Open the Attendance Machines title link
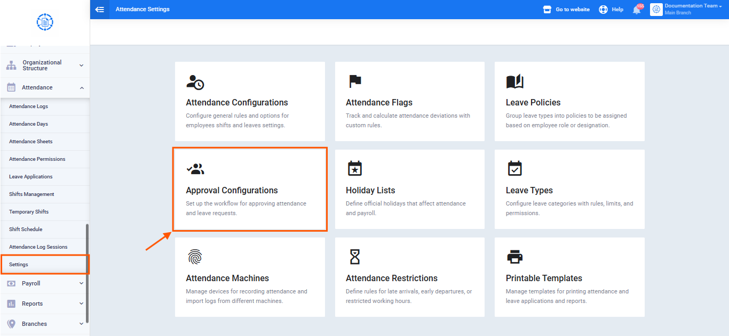729x336 pixels. 227,278
